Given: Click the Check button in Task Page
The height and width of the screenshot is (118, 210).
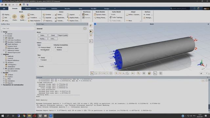Looking at the screenshot, I should coord(53,35).
